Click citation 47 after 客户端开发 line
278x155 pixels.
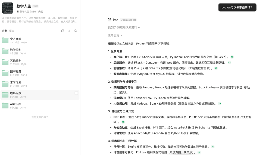click(232, 57)
